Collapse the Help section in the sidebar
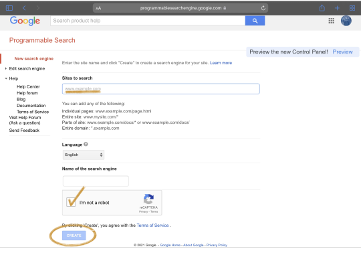The width and height of the screenshot is (361, 271). 13,78
